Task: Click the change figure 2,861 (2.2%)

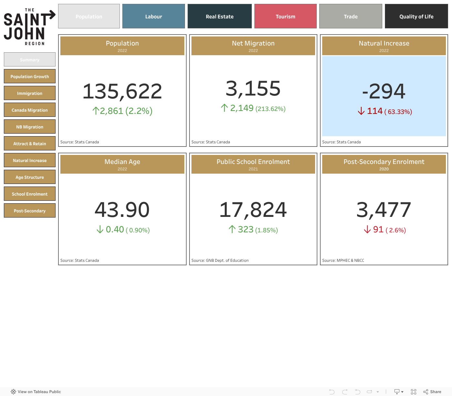Action: [122, 111]
